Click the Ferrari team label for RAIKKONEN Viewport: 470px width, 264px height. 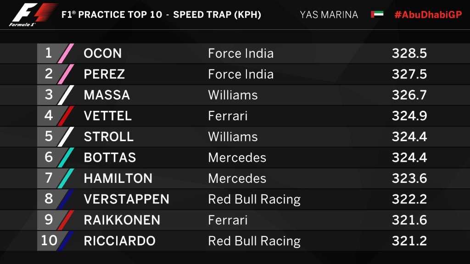[228, 220]
